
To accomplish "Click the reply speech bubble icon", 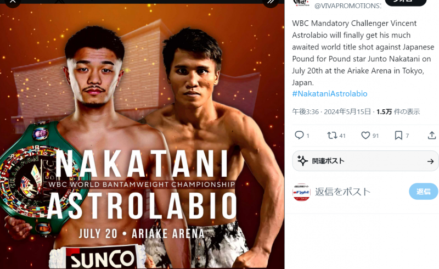I will pos(299,135).
